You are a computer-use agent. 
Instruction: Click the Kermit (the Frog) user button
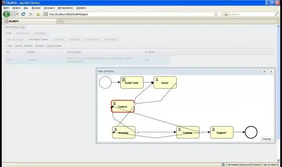pyautogui.click(x=15, y=27)
